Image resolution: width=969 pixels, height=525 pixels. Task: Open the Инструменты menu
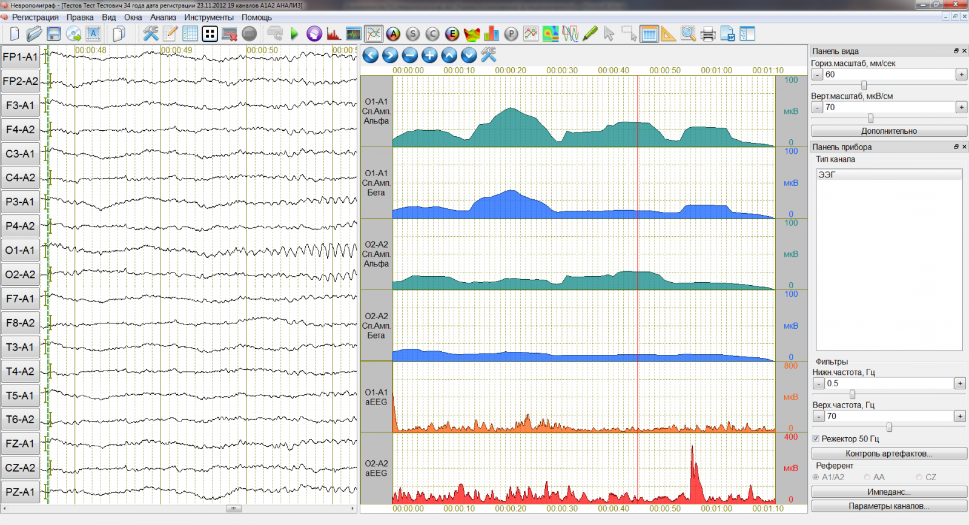pyautogui.click(x=209, y=18)
